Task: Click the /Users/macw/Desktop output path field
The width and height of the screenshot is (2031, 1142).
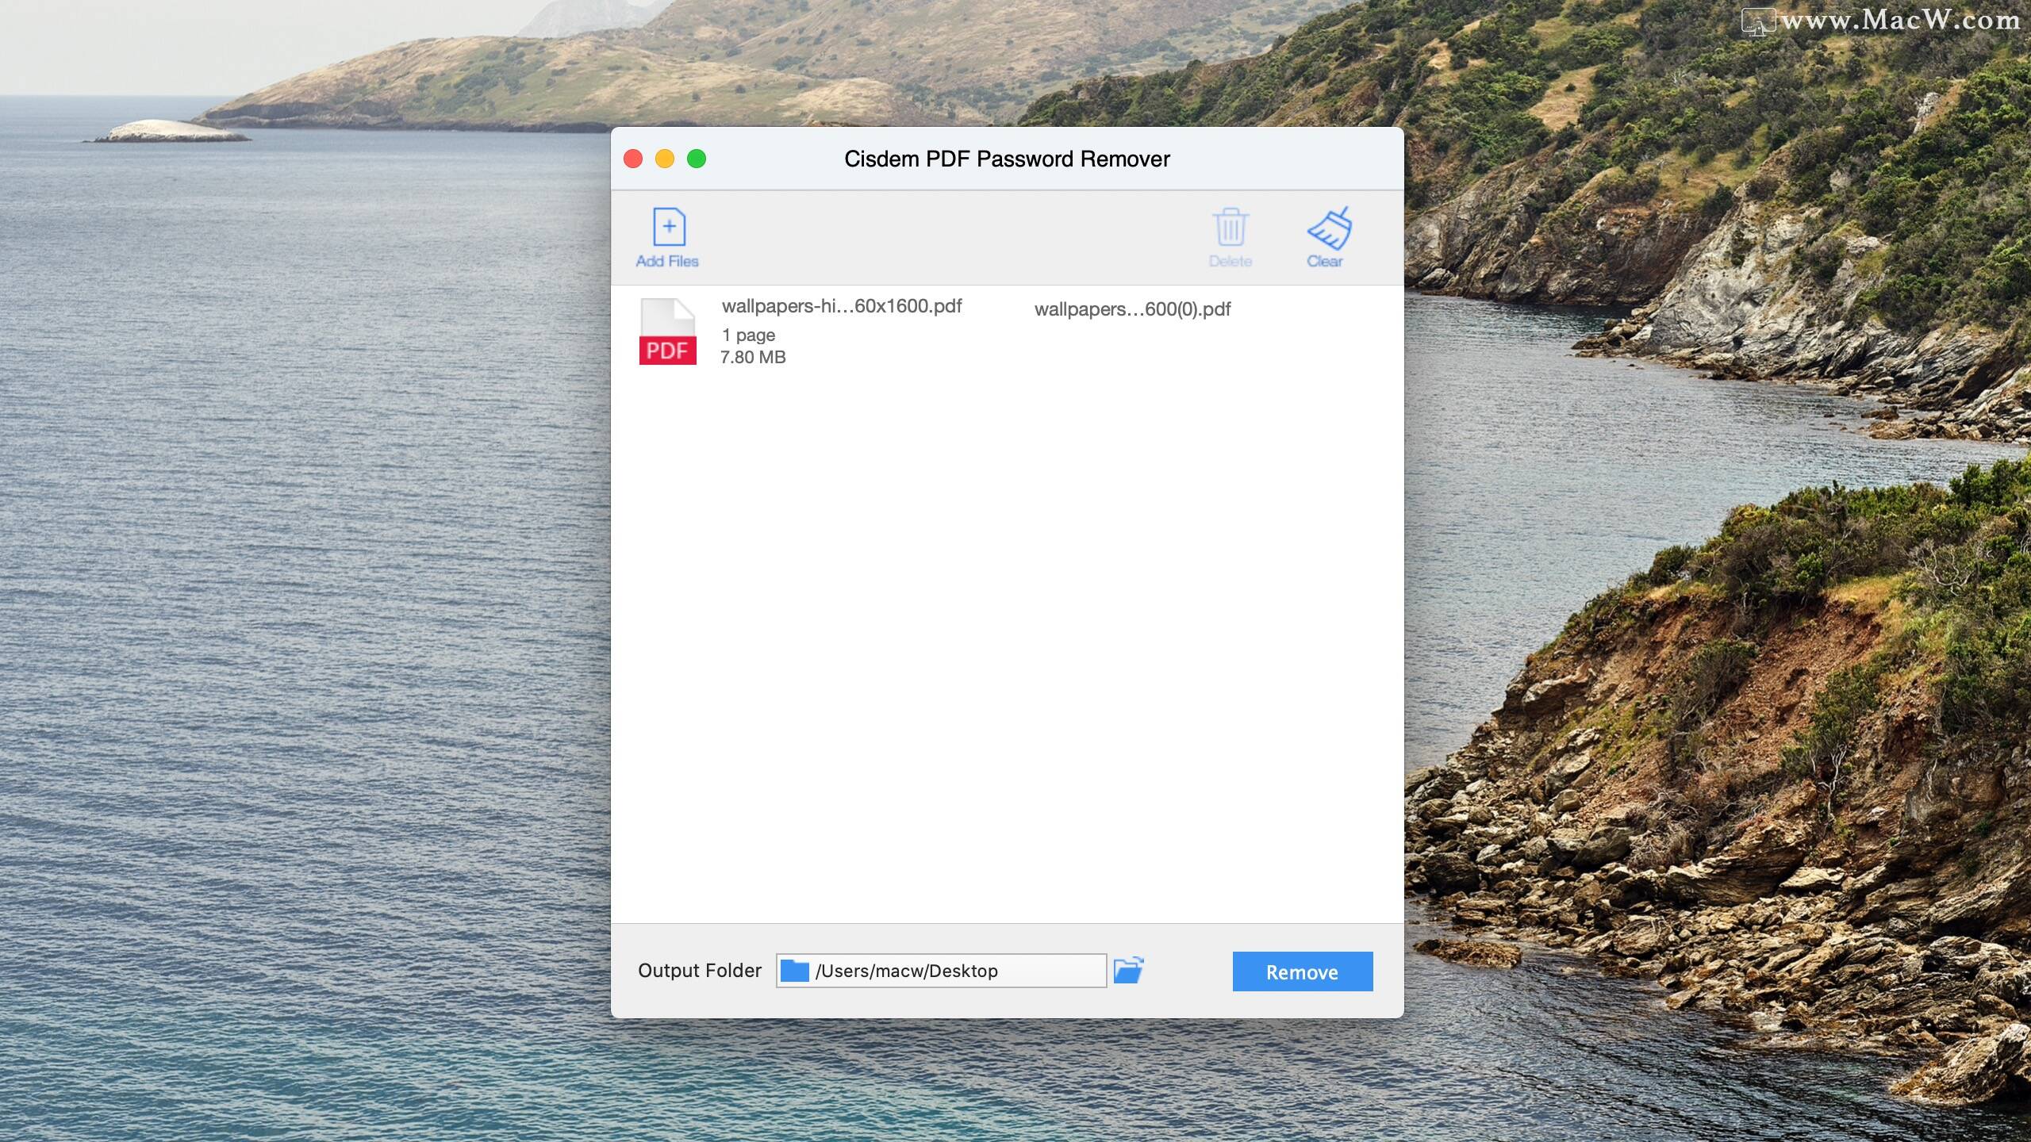Action: point(941,971)
